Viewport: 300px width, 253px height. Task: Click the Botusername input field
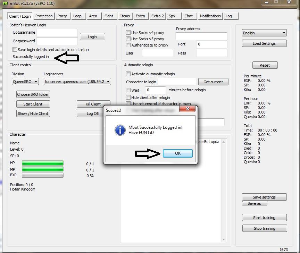pyautogui.click(x=57, y=33)
